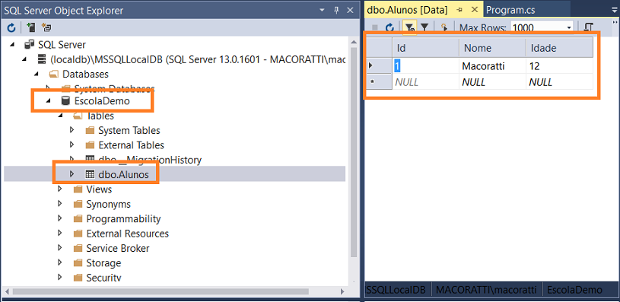
Task: Select the External Resources label
Action: [127, 234]
